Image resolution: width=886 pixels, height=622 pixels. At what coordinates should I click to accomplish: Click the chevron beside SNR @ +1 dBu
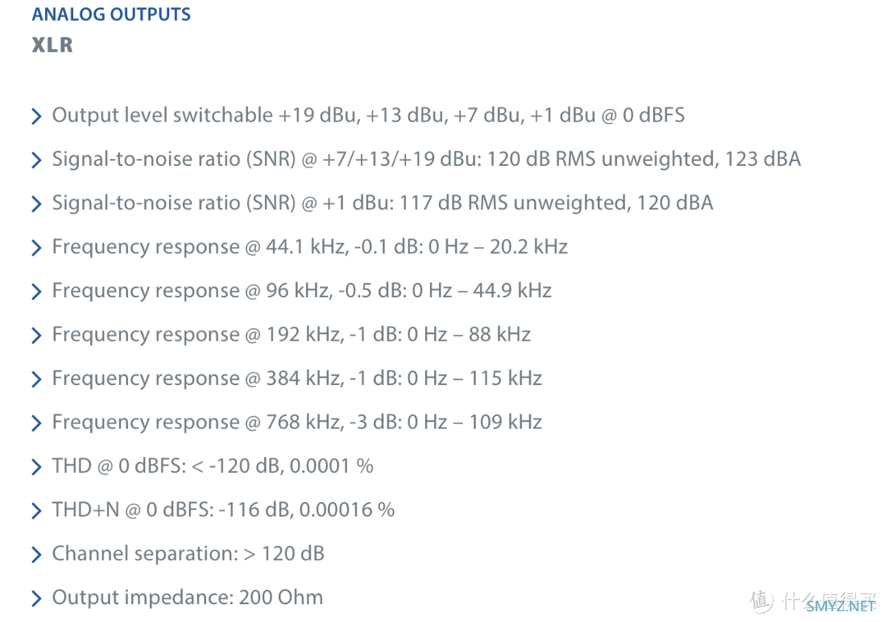(x=37, y=204)
